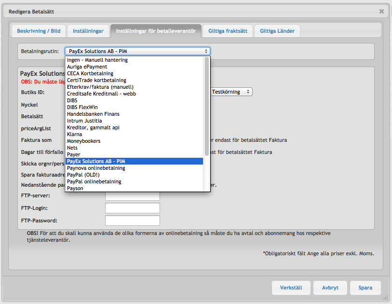The height and width of the screenshot is (304, 392).
Task: Choose CertiTrade kortbetalning option
Action: [134, 80]
